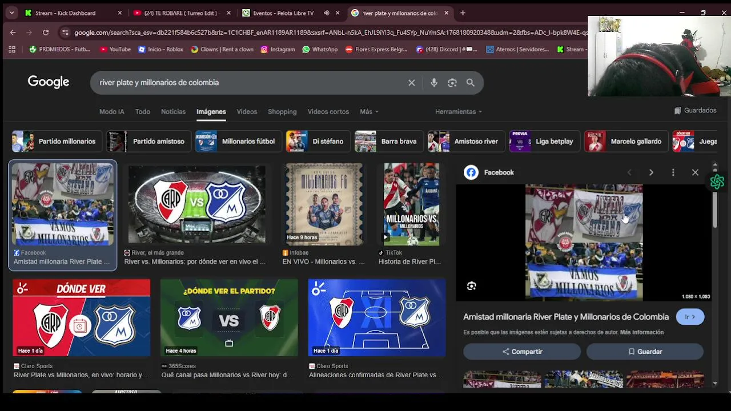The width and height of the screenshot is (731, 411).
Task: Expand the Más dropdown menu
Action: (x=369, y=112)
